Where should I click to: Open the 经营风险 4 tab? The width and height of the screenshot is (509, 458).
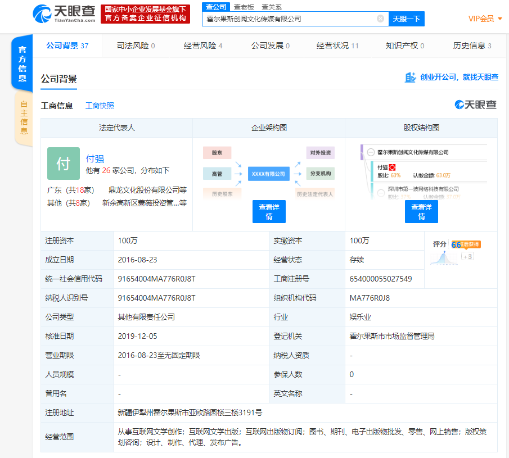(203, 46)
